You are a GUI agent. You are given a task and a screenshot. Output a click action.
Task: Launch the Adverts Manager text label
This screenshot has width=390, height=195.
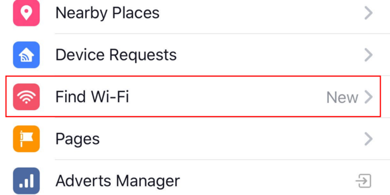(x=117, y=180)
